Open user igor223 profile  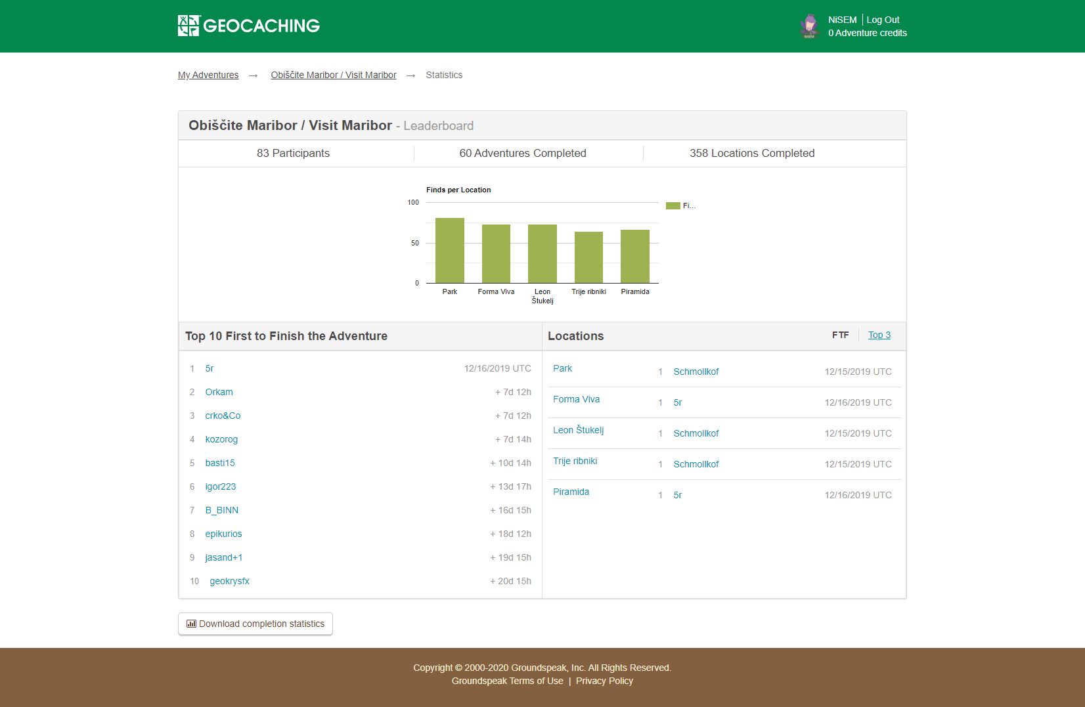(221, 486)
